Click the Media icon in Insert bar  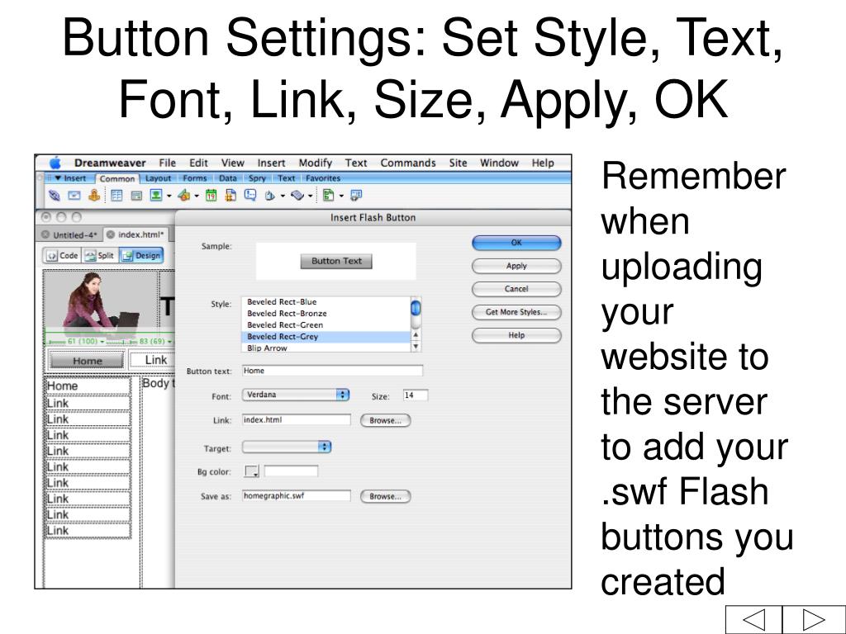183,195
